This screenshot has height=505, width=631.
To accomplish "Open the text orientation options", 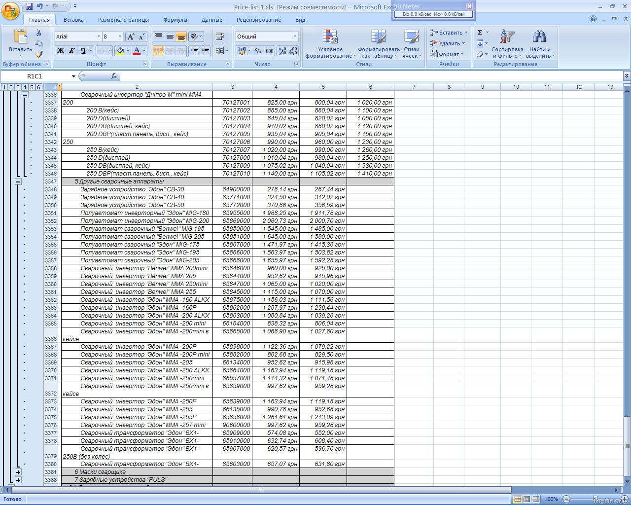I will pyautogui.click(x=196, y=36).
